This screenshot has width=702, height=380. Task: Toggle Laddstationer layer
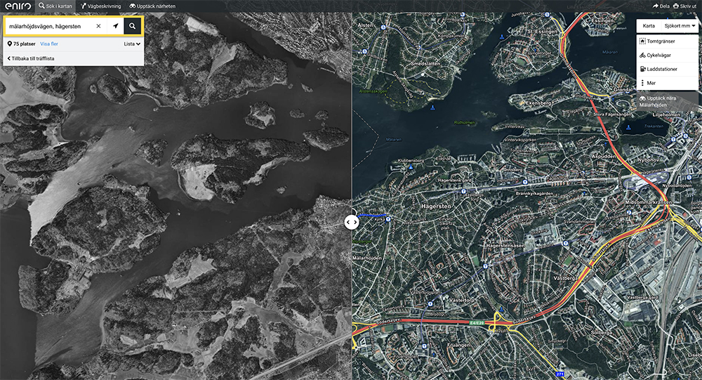[x=667, y=69]
